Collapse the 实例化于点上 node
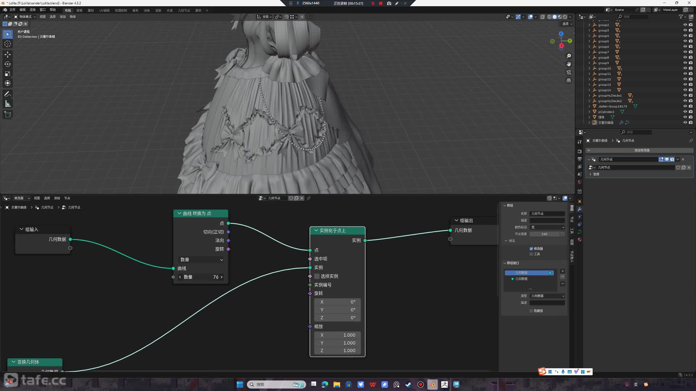This screenshot has width=696, height=391. [316, 230]
